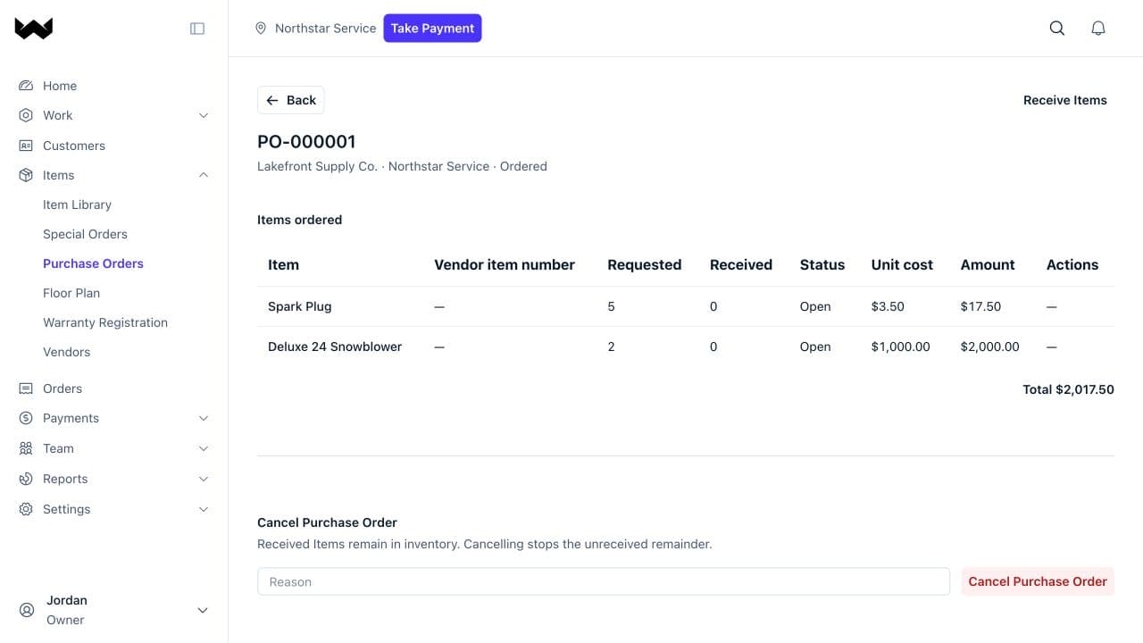Go to the Vendors page
Viewport: 1143px width, 643px height.
(66, 352)
